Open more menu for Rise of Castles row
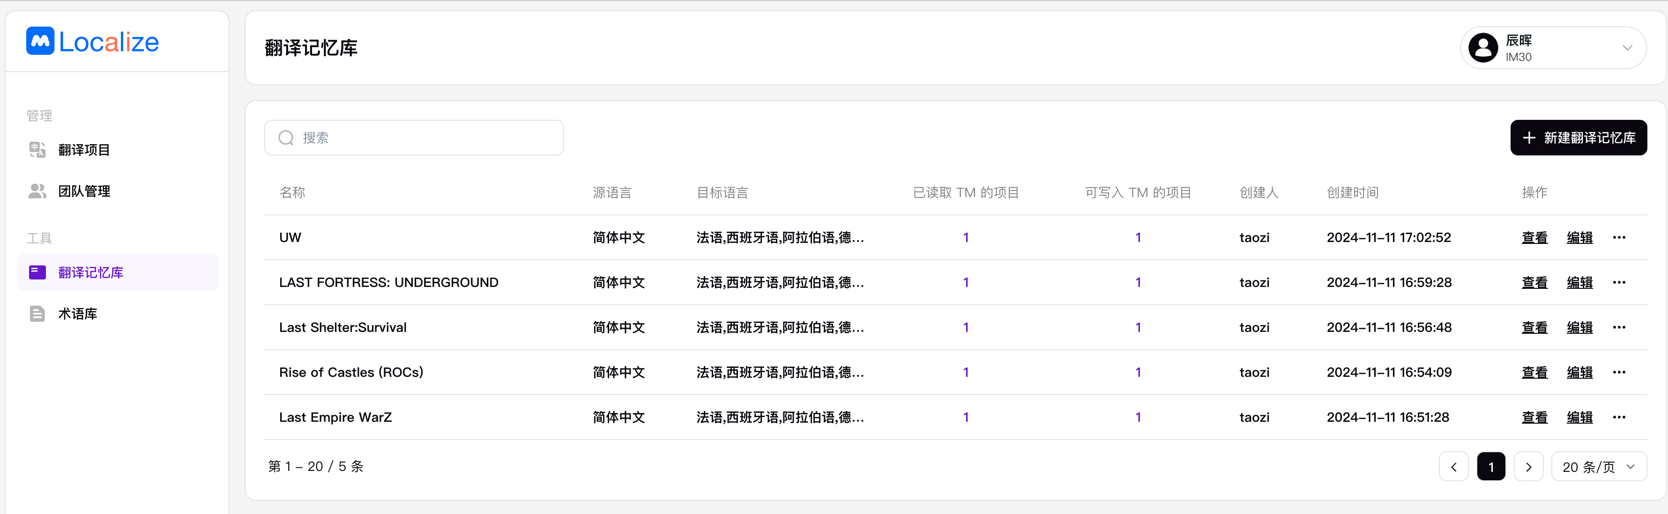Screen dimensions: 1668x514 coord(1619,373)
